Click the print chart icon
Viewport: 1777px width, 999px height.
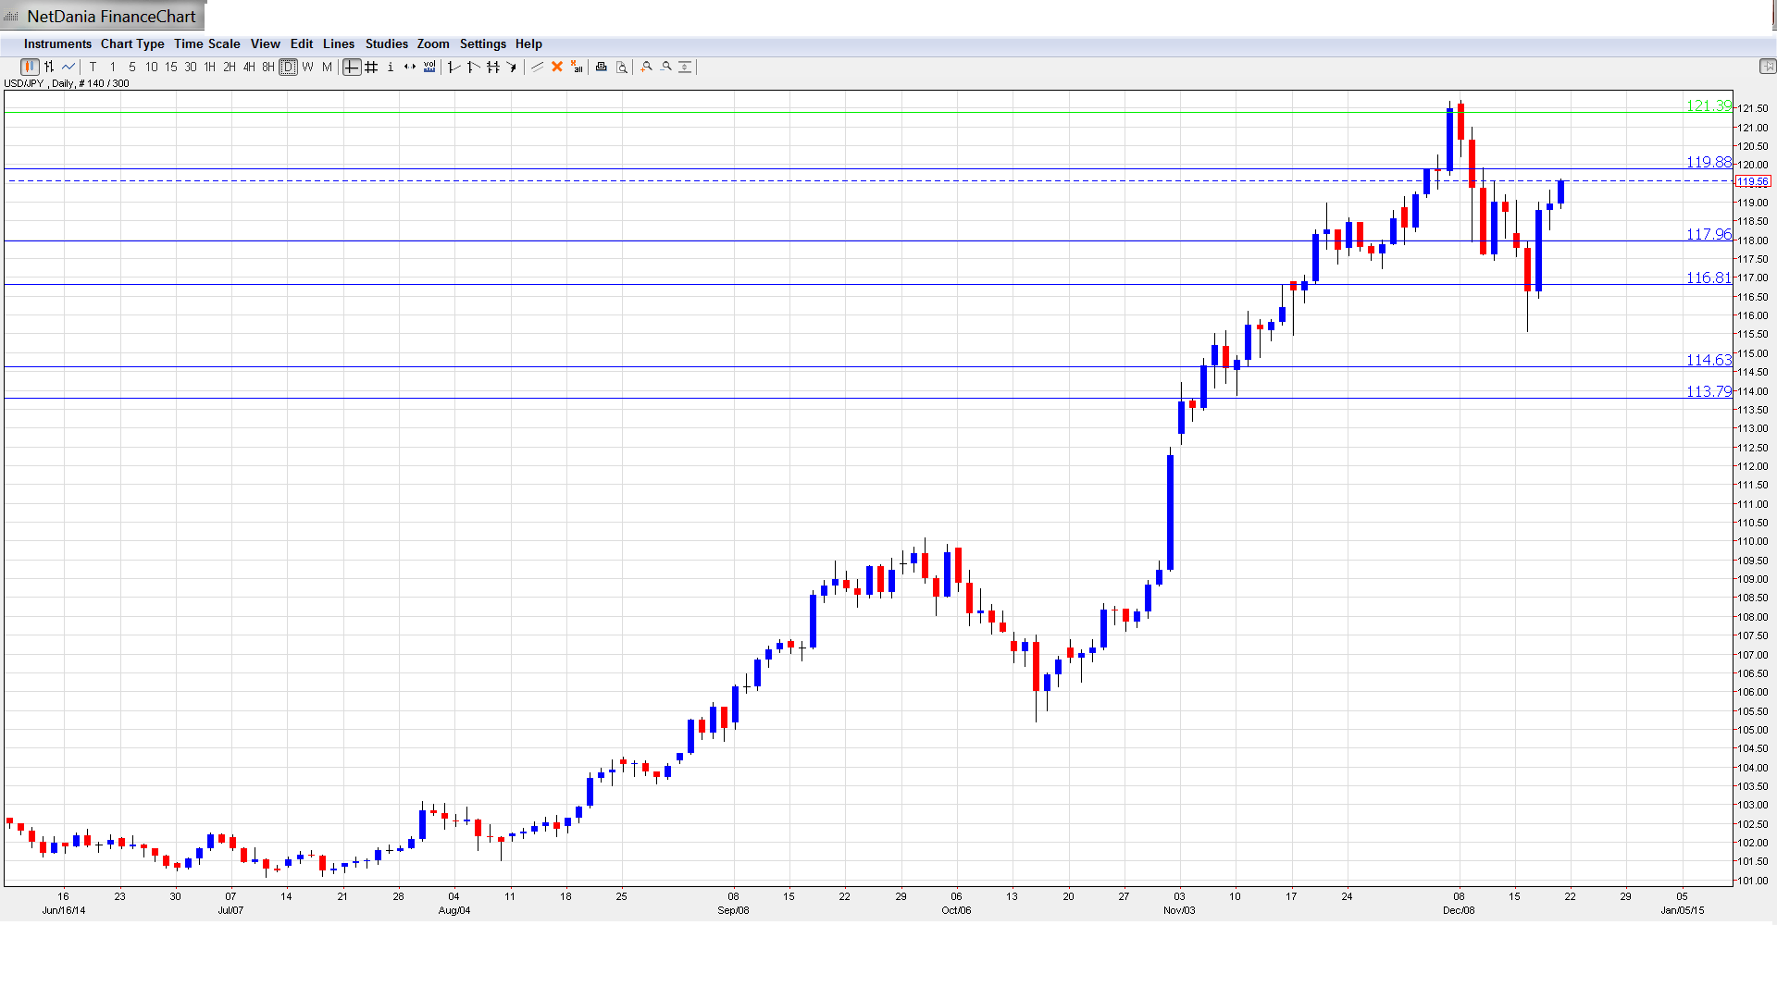pyautogui.click(x=602, y=67)
